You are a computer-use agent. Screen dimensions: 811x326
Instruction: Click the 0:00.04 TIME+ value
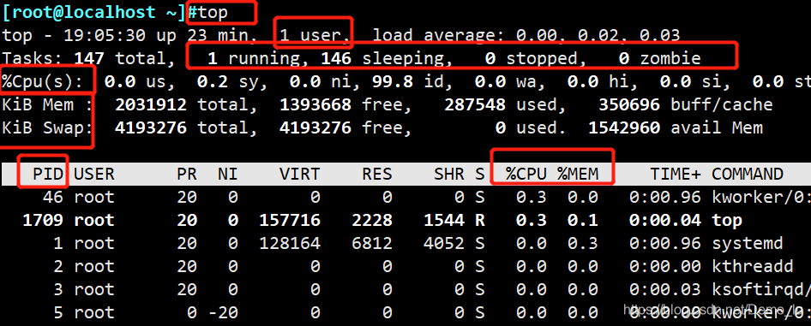(664, 220)
